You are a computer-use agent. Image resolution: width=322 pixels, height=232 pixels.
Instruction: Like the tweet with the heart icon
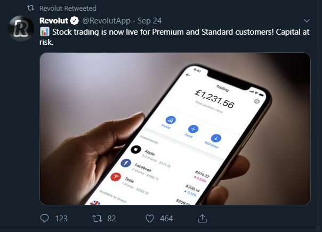(150, 219)
